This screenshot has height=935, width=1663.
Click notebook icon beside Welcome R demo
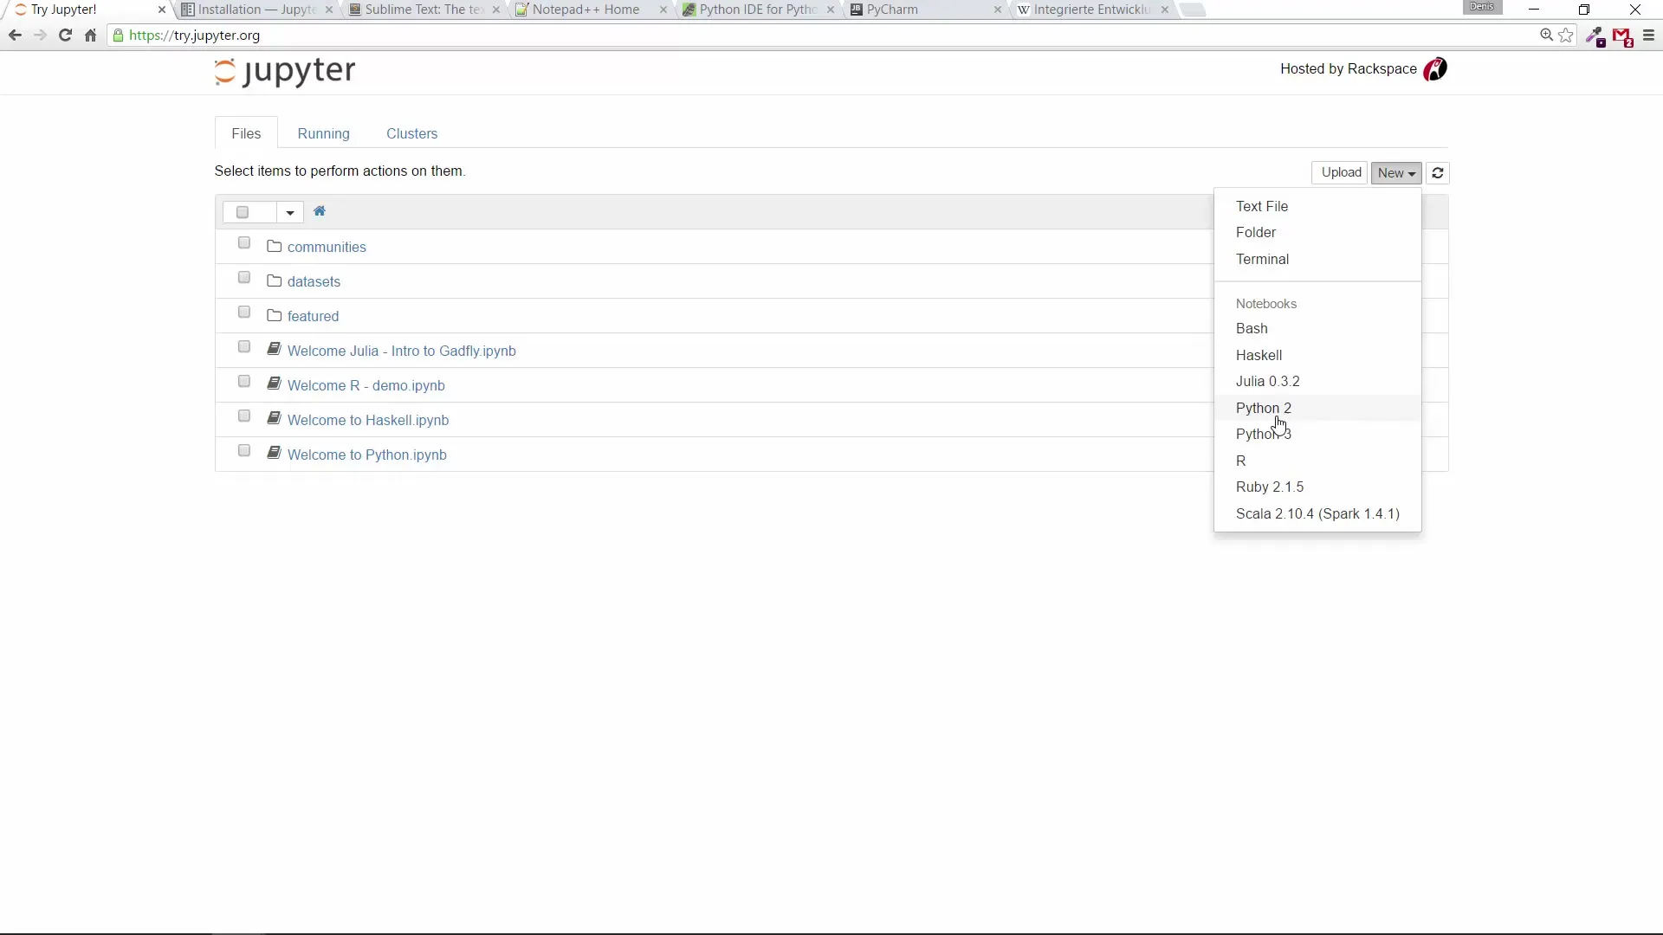(274, 383)
